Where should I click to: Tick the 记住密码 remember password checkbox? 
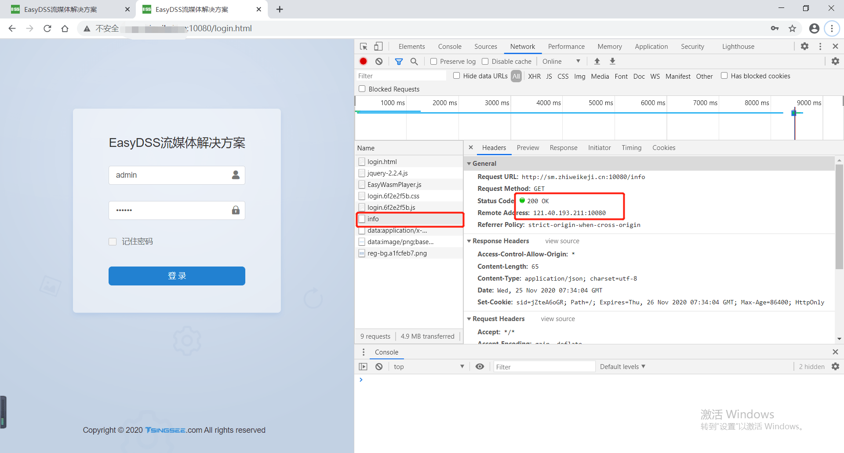tap(113, 241)
